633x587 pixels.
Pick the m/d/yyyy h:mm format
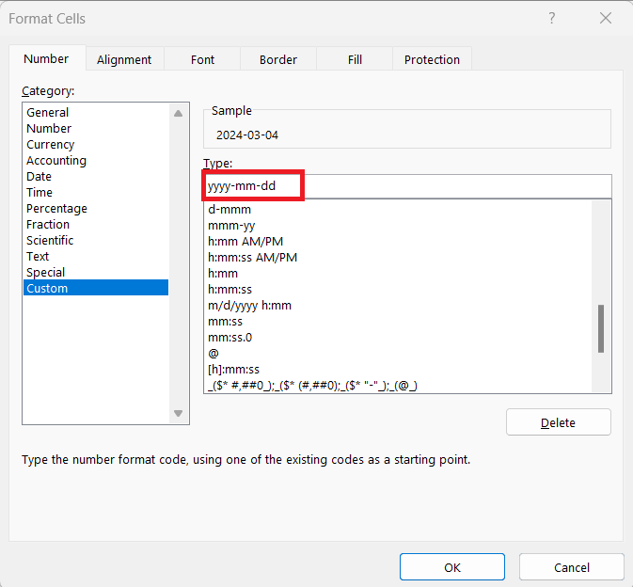[x=398, y=306]
